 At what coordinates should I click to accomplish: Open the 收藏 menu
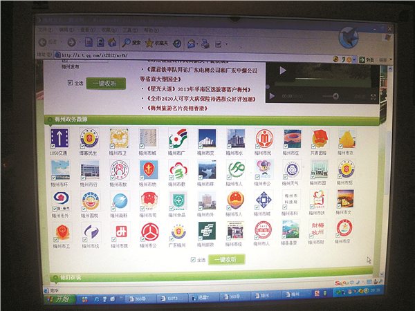109,30
